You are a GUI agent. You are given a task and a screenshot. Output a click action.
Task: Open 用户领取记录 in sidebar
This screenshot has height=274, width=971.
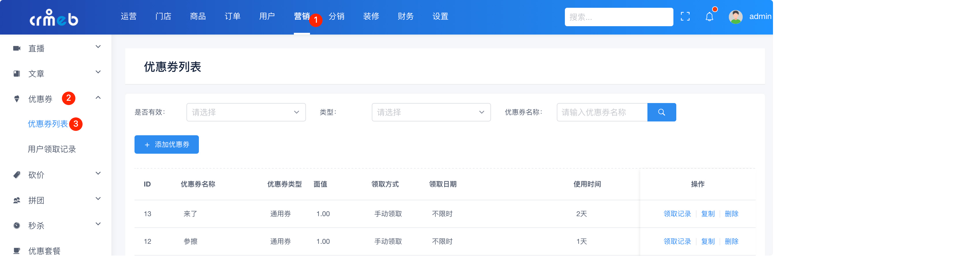(x=52, y=149)
